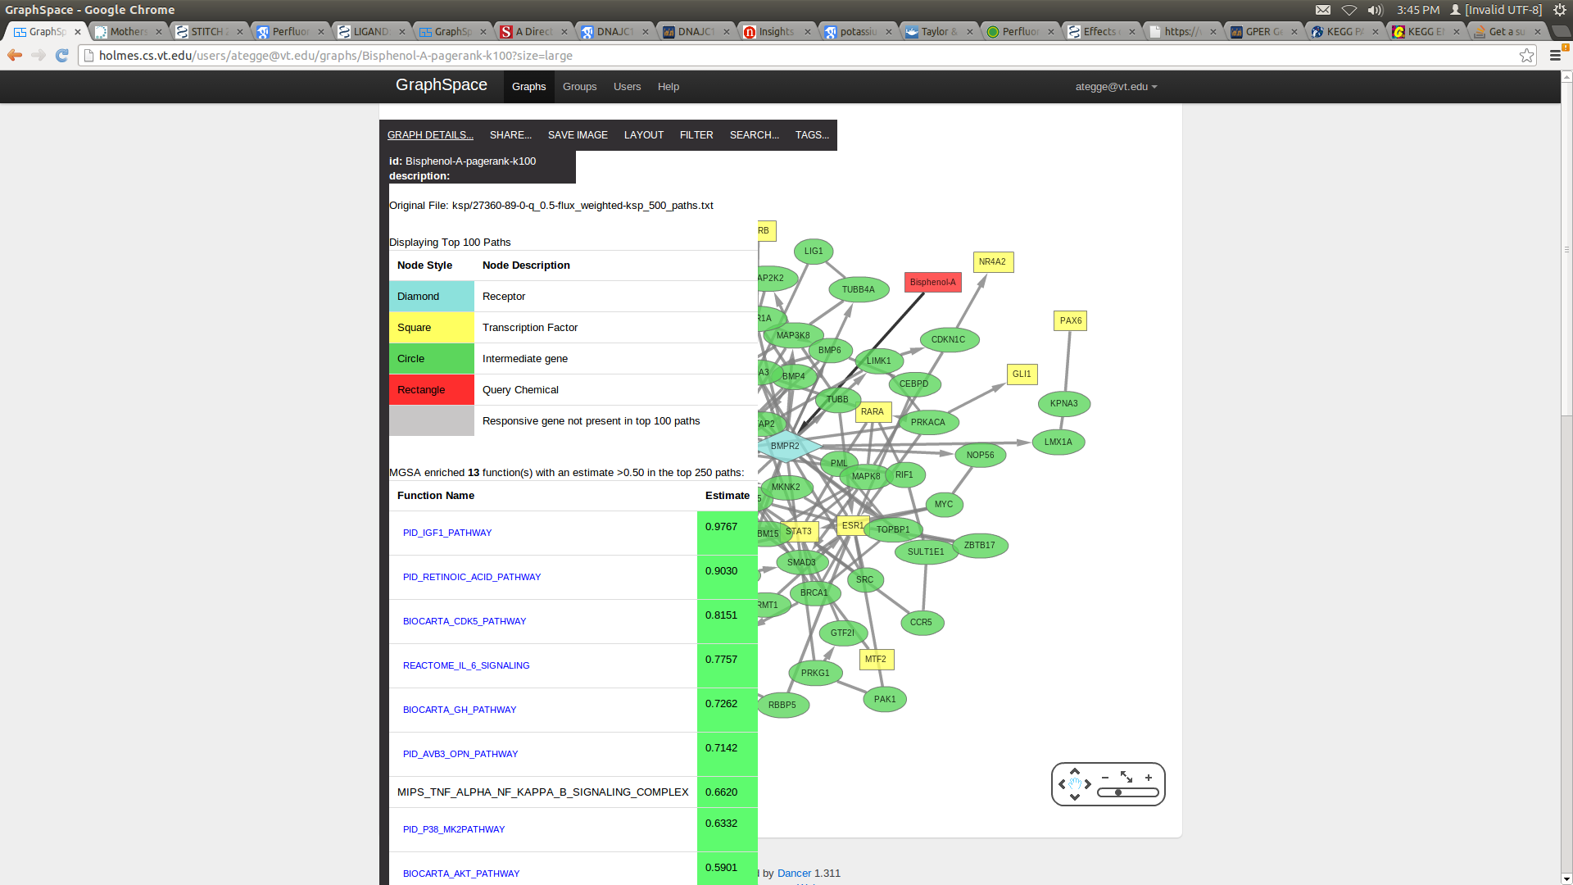Open the SHARE... menu
This screenshot has width=1573, height=885.
tap(510, 135)
